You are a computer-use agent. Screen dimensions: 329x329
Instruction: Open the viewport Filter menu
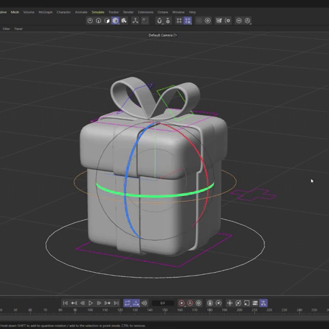(x=6, y=29)
